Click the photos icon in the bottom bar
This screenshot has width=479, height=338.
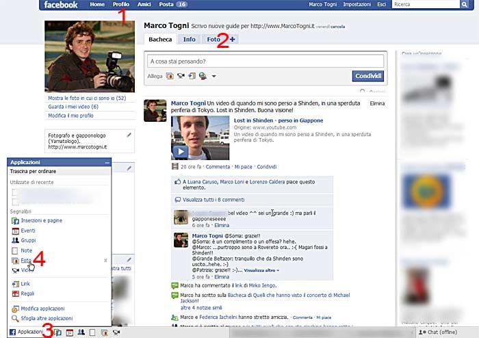coord(105,333)
